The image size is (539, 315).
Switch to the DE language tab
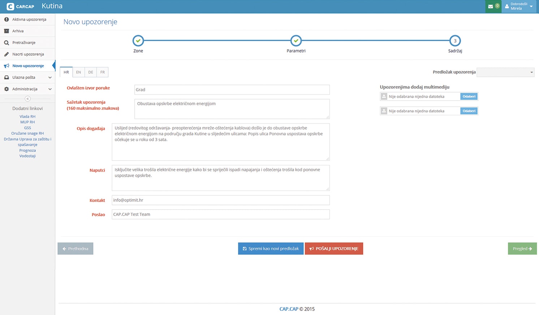click(x=91, y=72)
